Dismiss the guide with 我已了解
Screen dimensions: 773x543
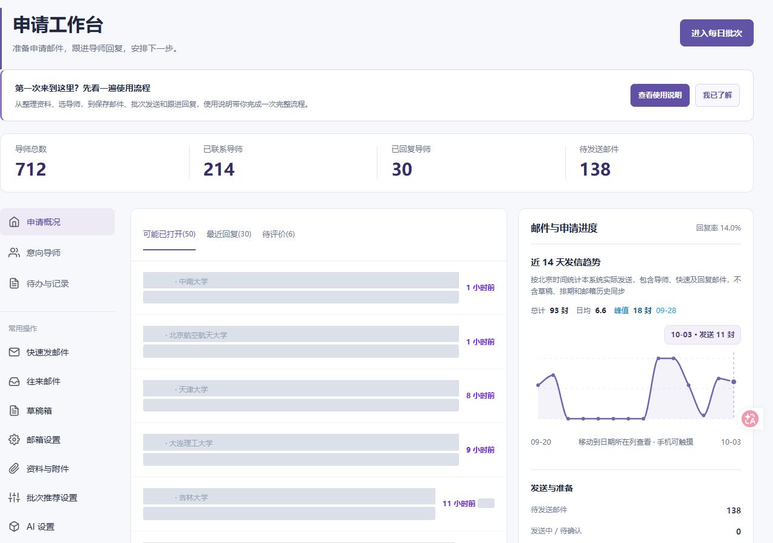pos(717,95)
